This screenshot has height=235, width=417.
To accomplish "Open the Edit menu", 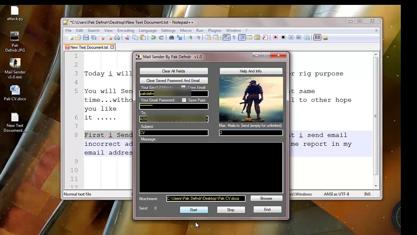I will tap(79, 30).
